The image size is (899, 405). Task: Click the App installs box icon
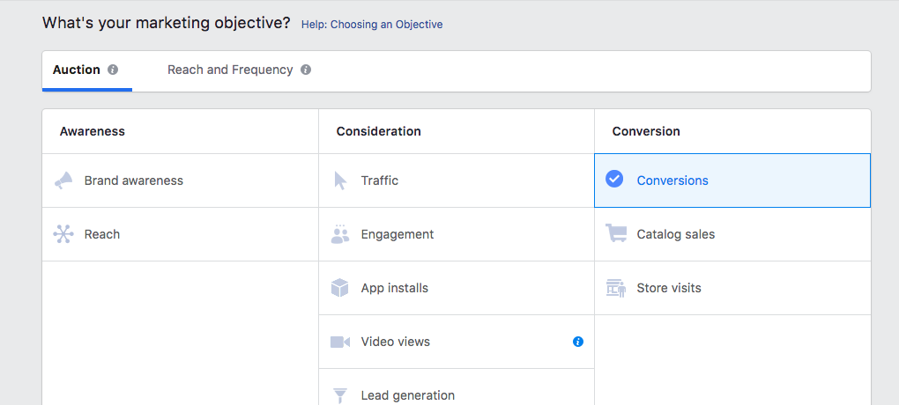340,288
